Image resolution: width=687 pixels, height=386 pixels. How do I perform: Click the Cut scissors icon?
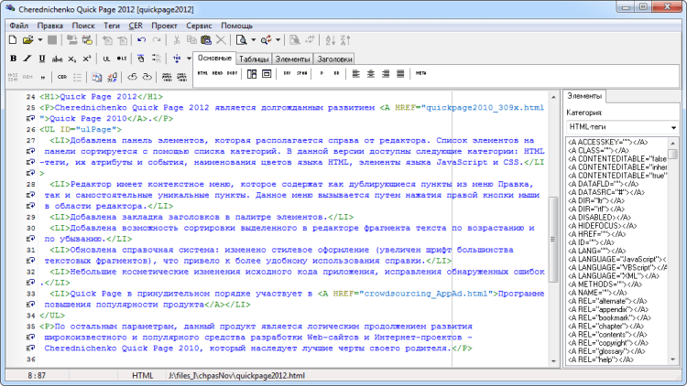tap(175, 40)
